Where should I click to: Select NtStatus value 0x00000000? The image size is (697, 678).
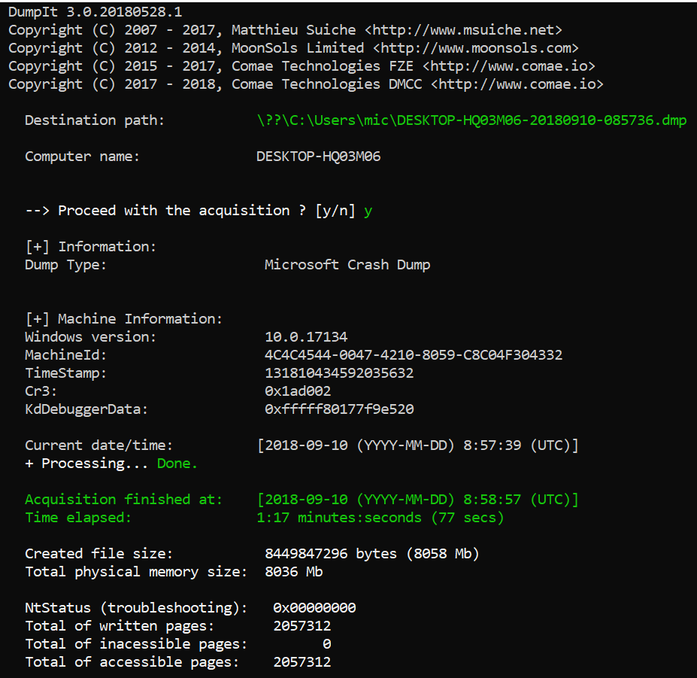pos(314,608)
